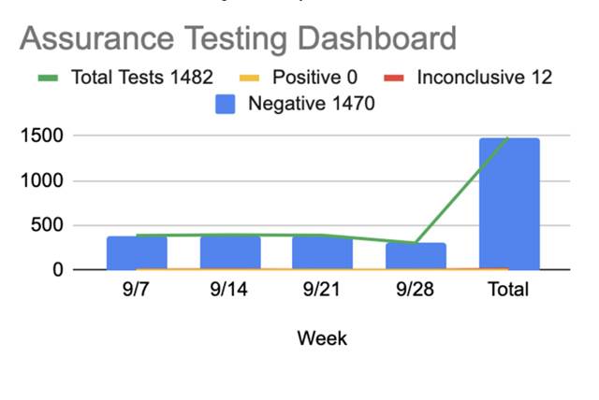The width and height of the screenshot is (599, 400).
Task: Select the chart title "Assurance Testing Dashboard"
Action: tap(238, 38)
